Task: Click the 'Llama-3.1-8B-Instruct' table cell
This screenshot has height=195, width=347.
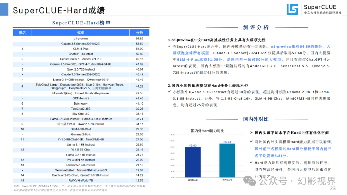Action: pos(81,145)
